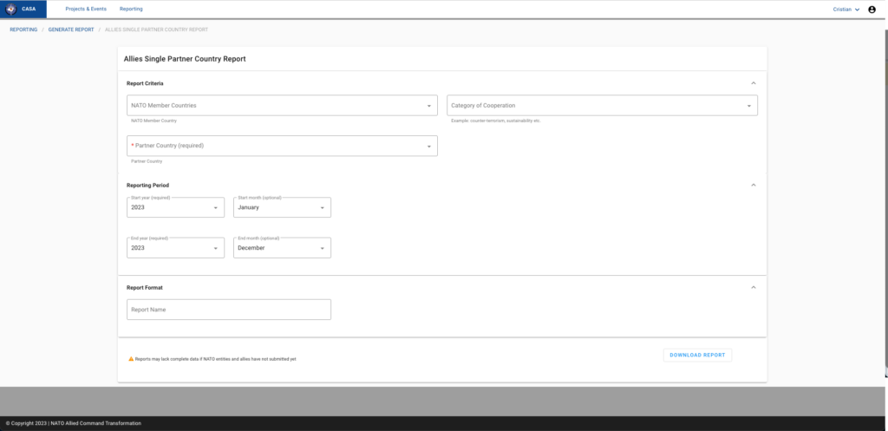Viewport: 888px width, 431px height.
Task: Focus the Report Name text field
Action: [228, 310]
